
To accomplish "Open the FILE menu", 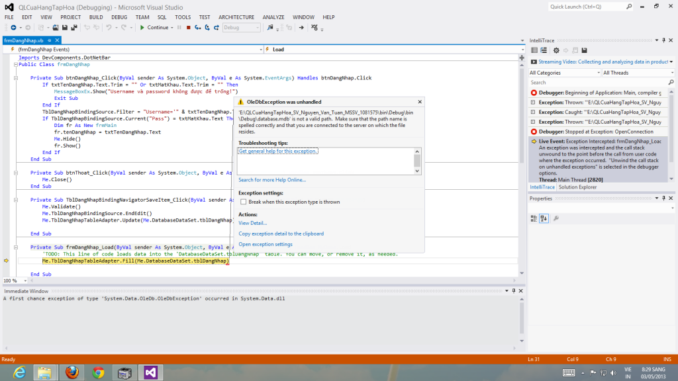I will (9, 17).
